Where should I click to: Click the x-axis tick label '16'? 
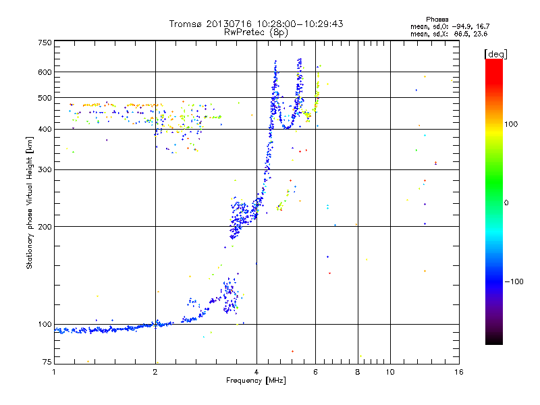[x=459, y=372]
